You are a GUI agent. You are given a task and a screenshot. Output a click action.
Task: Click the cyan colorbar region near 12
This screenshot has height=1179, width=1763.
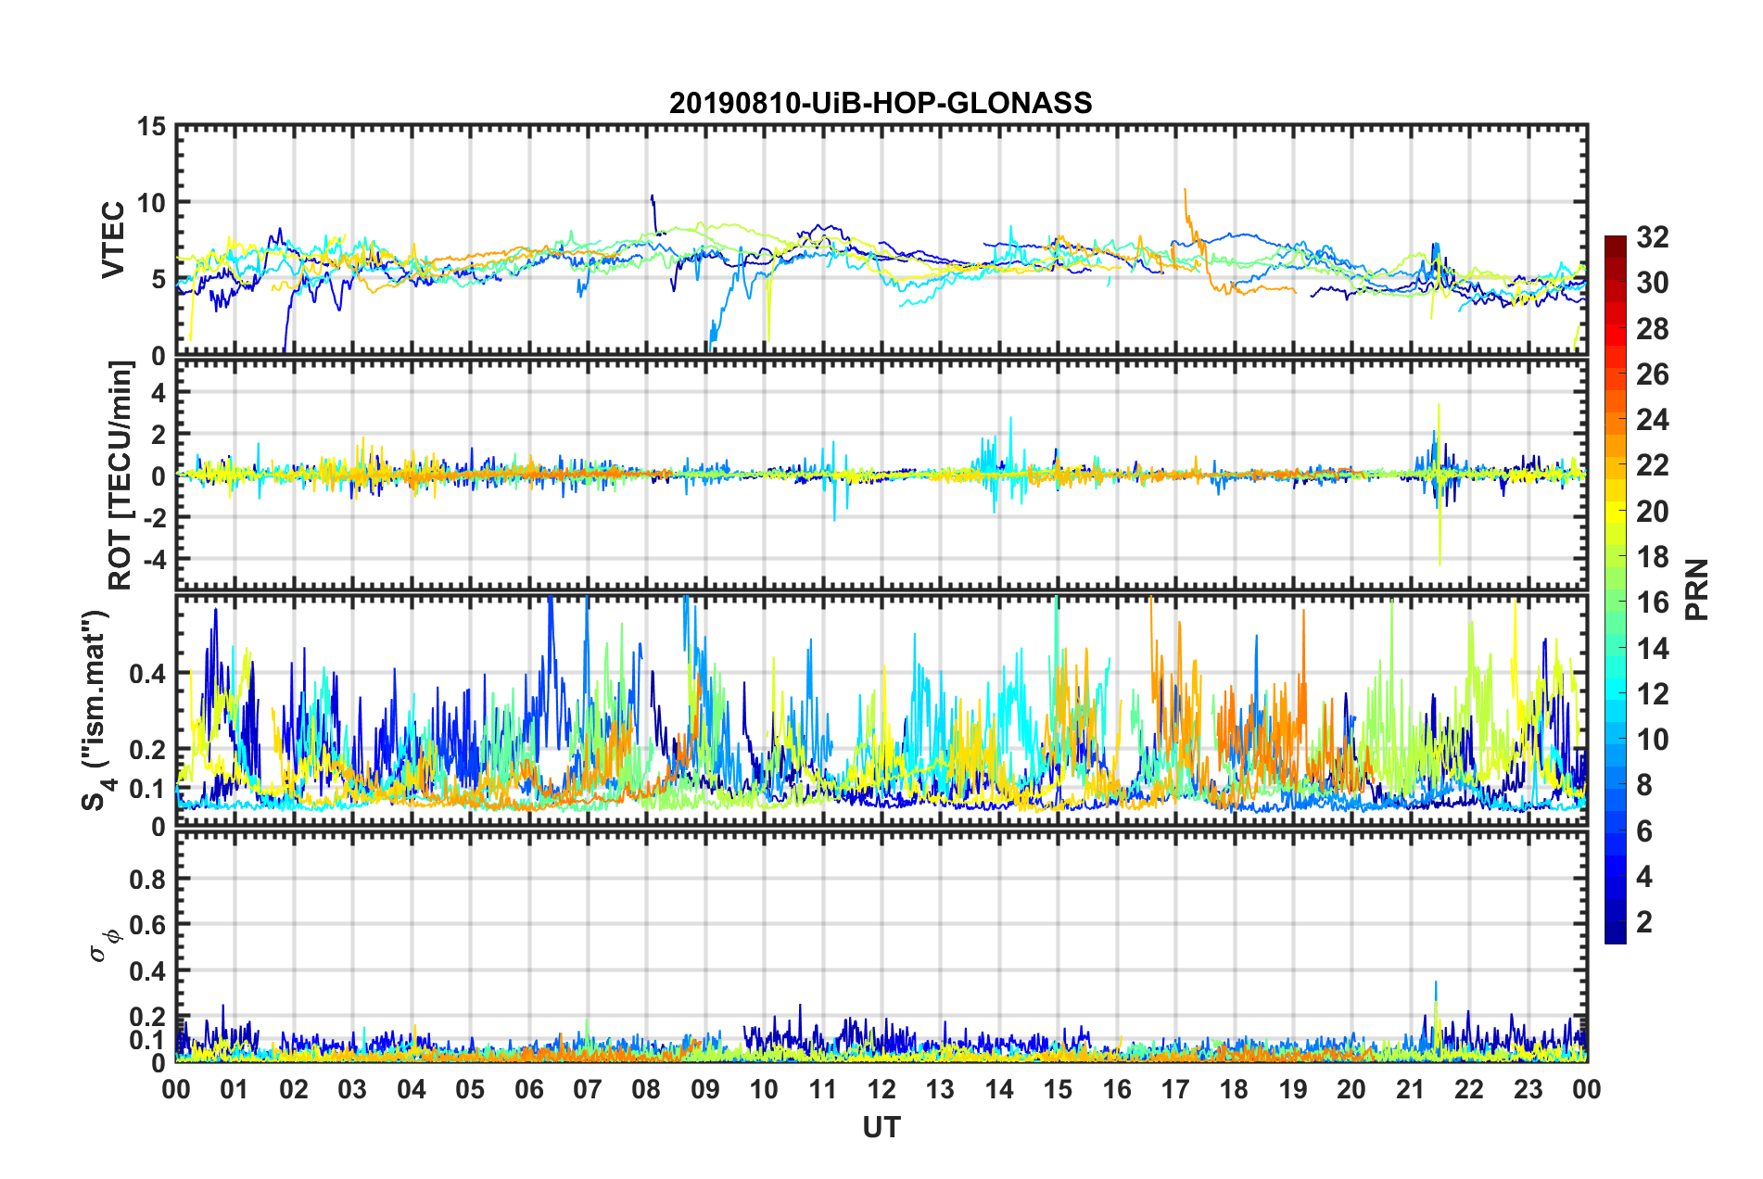click(x=1615, y=693)
